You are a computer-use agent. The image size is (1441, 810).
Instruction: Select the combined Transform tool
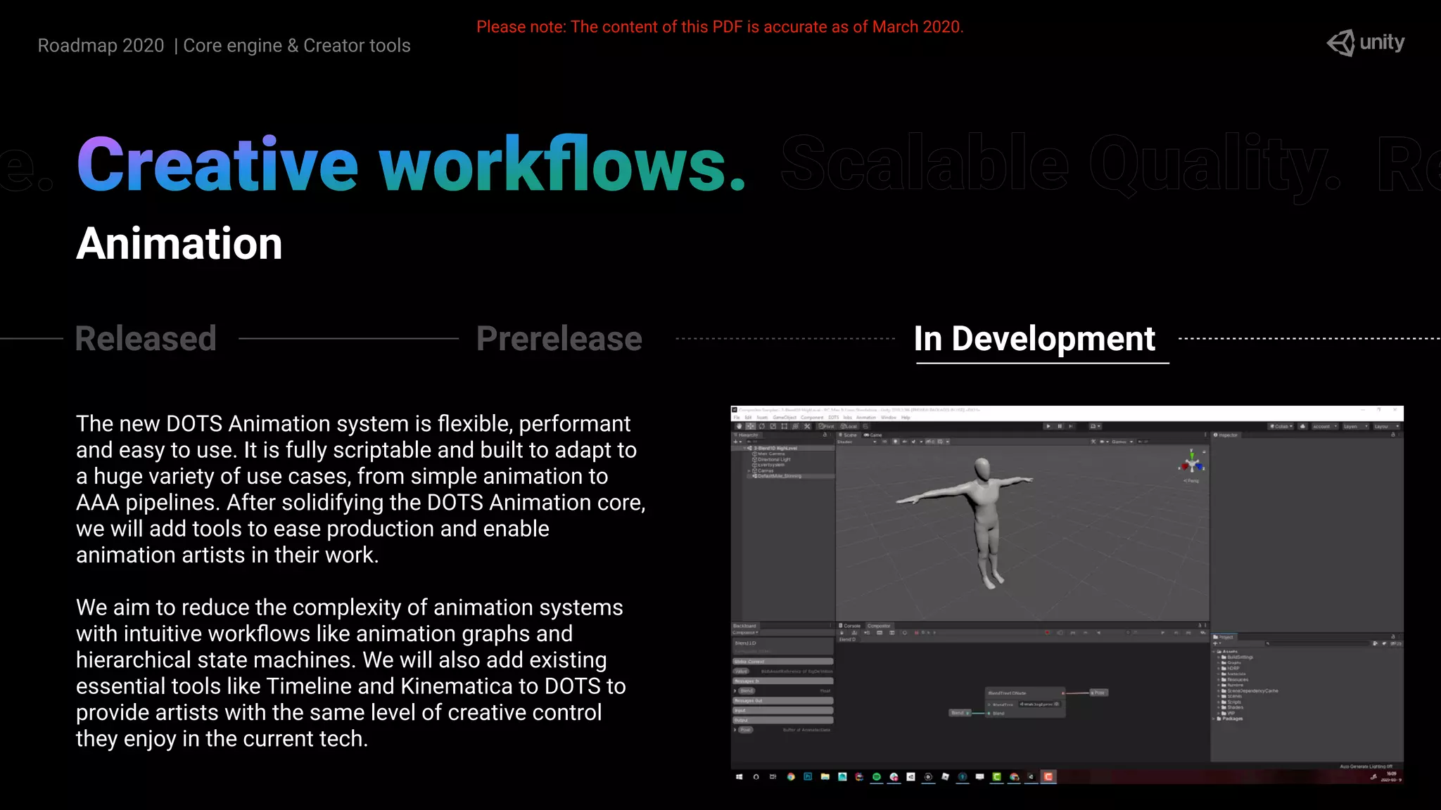(x=796, y=426)
